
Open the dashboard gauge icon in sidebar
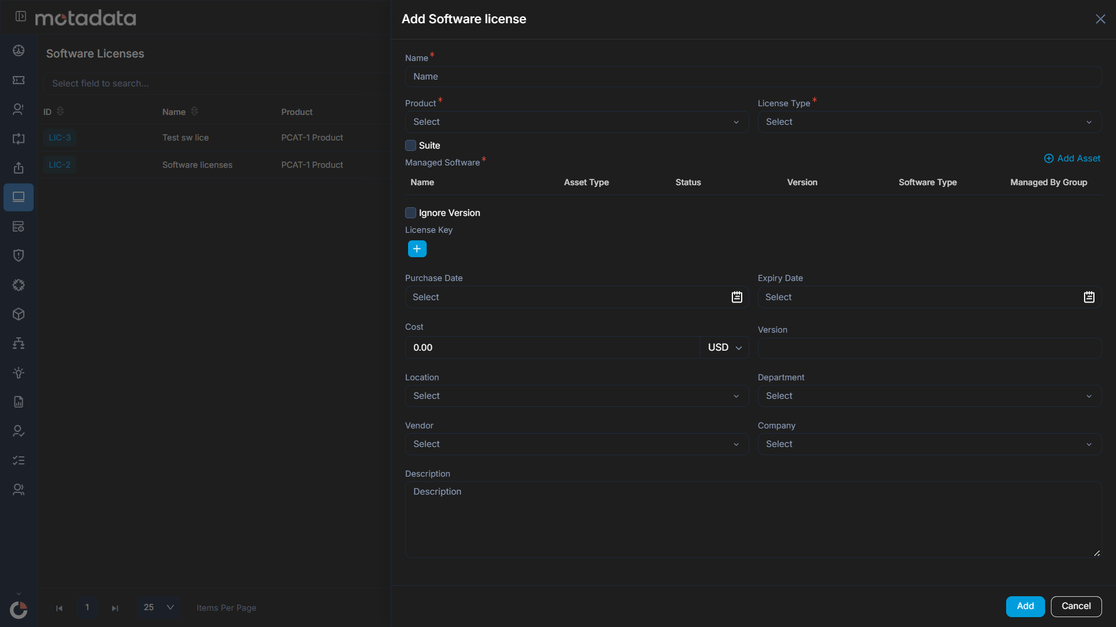coord(19,51)
